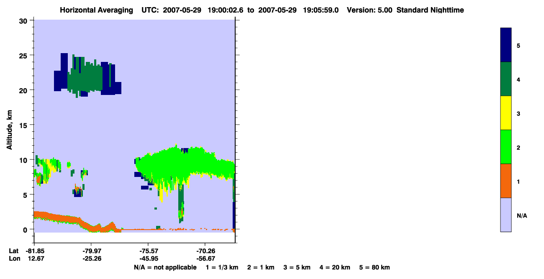Click the 'N/A = not applicable' legend note

[165, 267]
